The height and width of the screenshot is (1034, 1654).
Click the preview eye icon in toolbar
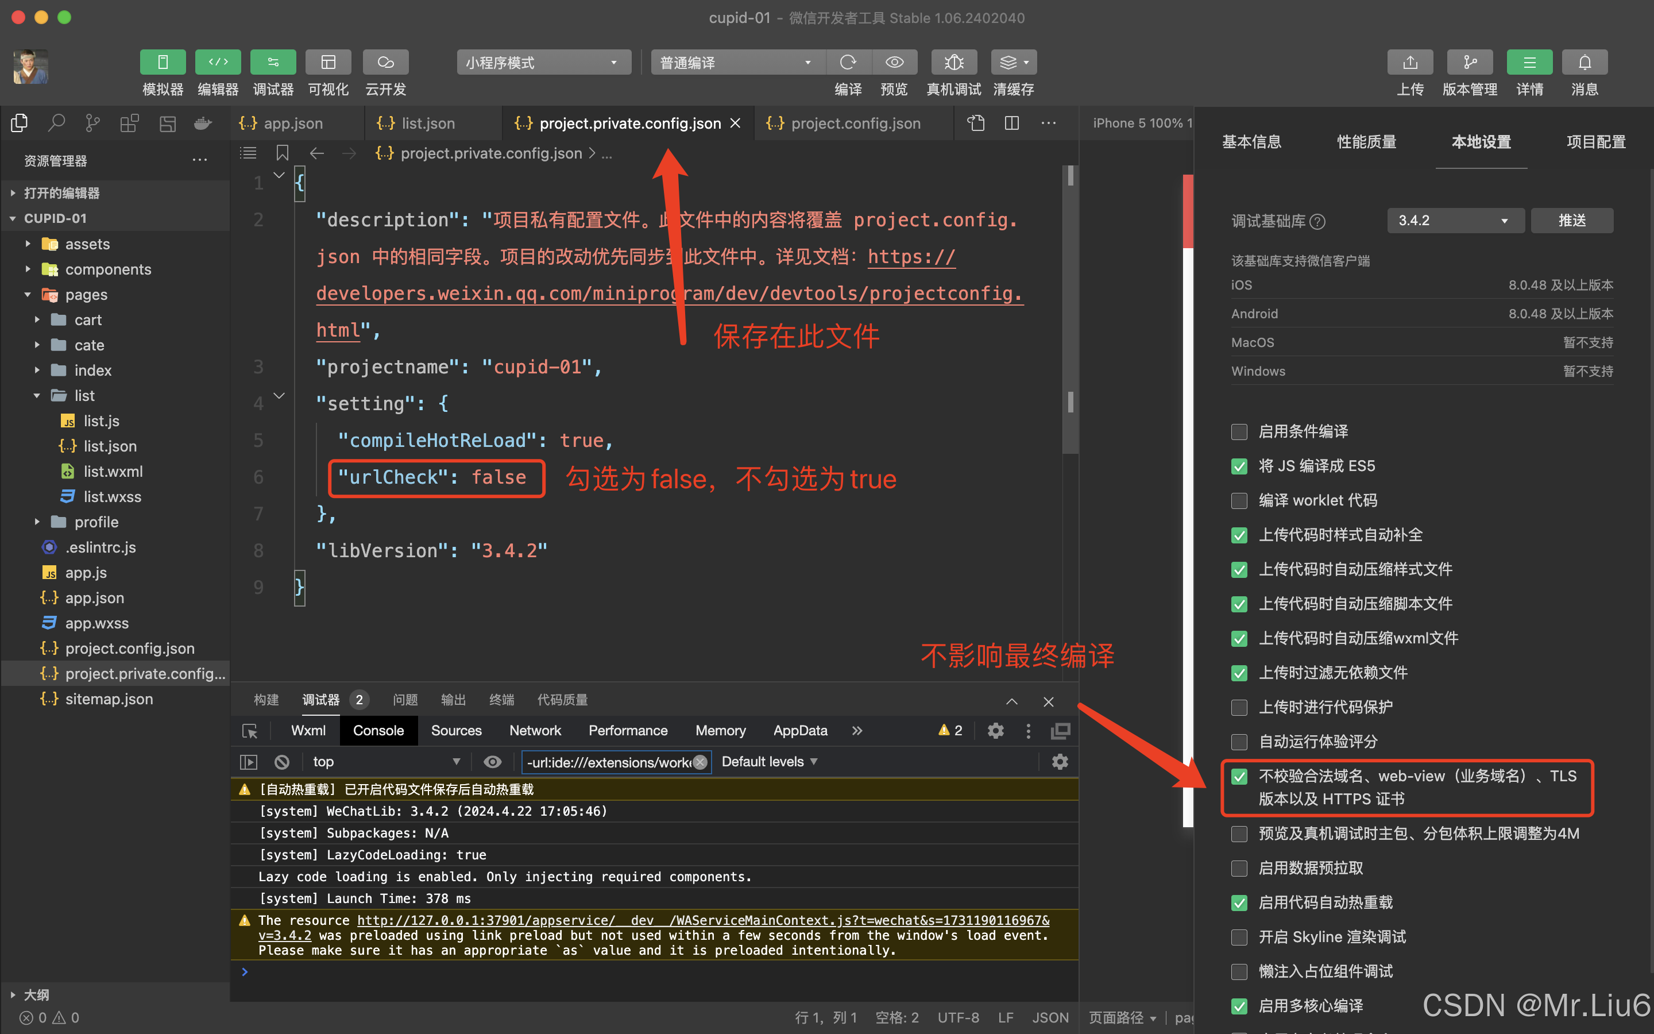pos(894,62)
